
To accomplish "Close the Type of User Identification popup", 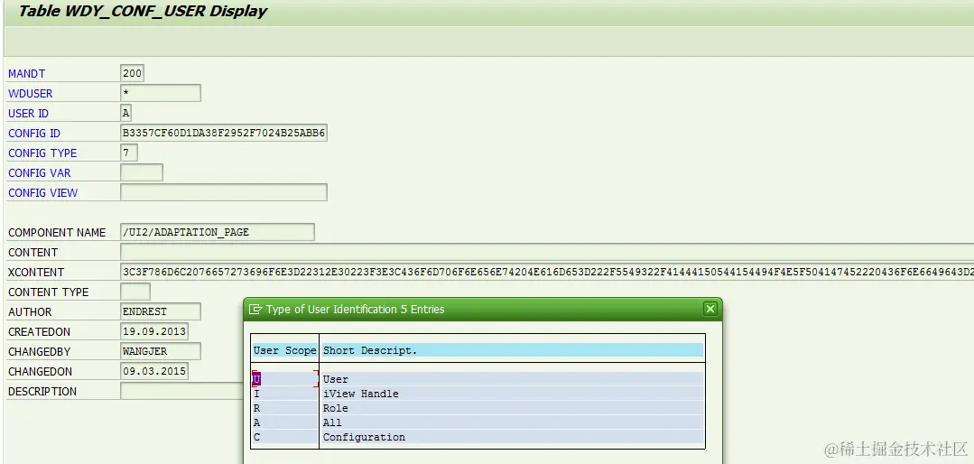I will click(x=710, y=309).
